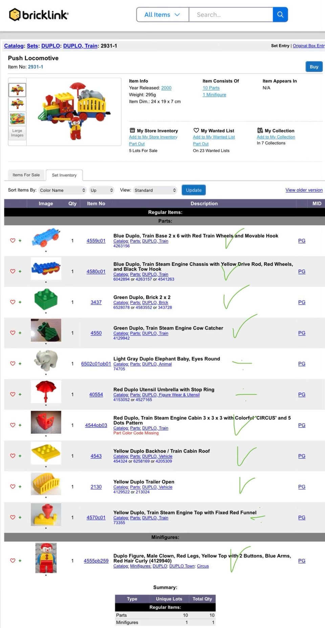
Task: Click green plus for part 2130
Action: [x=20, y=487]
